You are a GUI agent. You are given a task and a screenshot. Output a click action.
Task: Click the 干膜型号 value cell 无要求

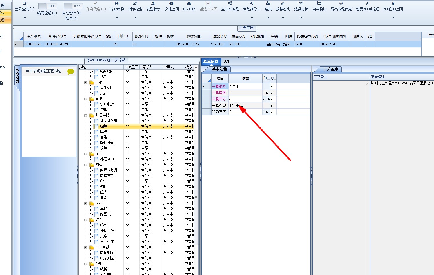coord(245,86)
